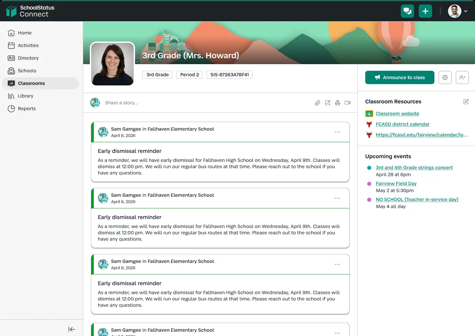The image size is (475, 336).
Task: Open the messages chat icon in header
Action: [407, 11]
